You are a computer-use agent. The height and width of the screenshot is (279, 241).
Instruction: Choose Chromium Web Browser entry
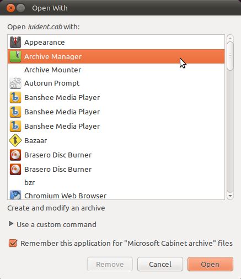click(116, 195)
